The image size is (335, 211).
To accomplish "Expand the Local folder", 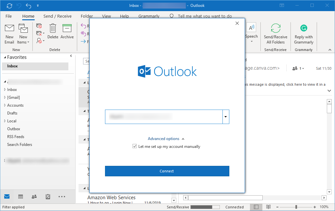I will [5, 121].
